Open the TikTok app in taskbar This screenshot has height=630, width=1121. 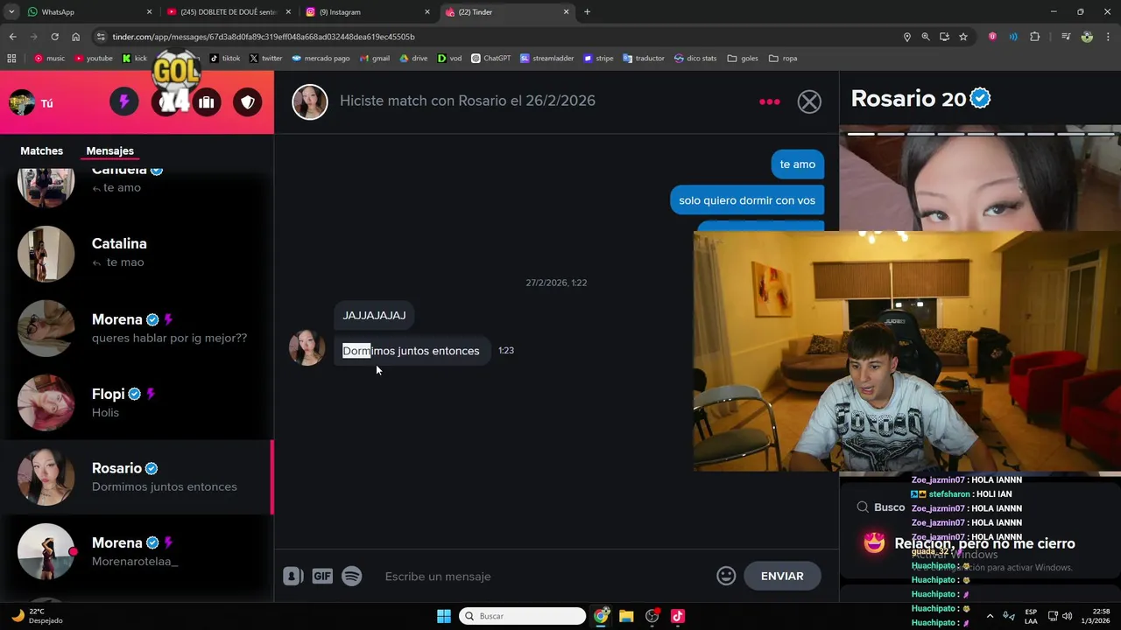(677, 616)
